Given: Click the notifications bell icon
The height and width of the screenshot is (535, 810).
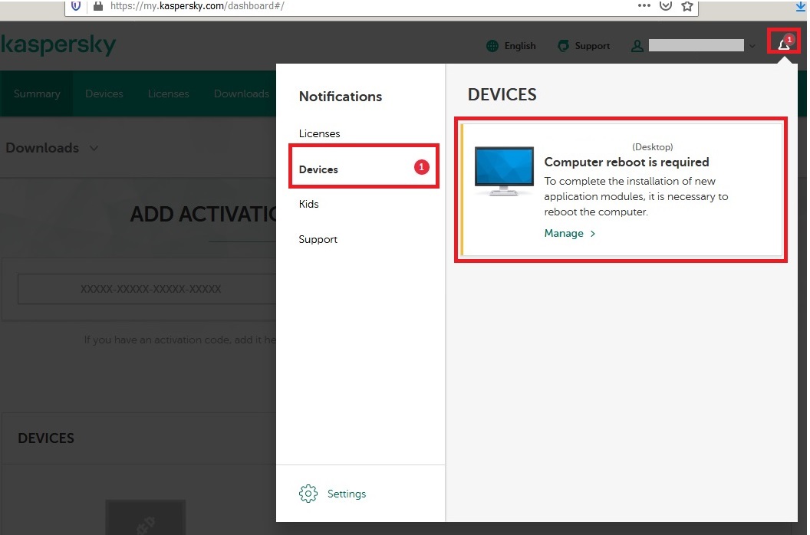Looking at the screenshot, I should (x=783, y=44).
